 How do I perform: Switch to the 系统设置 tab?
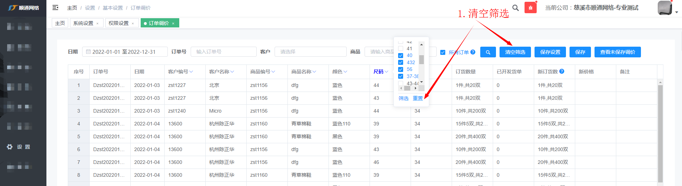click(x=83, y=23)
